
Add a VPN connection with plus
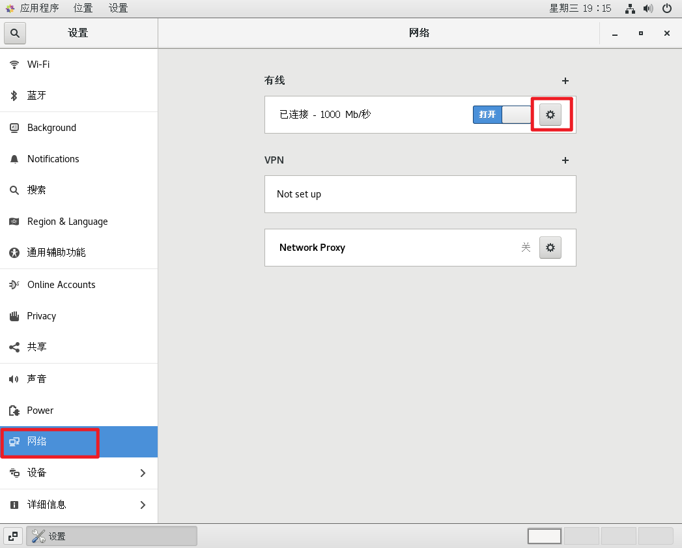click(565, 160)
